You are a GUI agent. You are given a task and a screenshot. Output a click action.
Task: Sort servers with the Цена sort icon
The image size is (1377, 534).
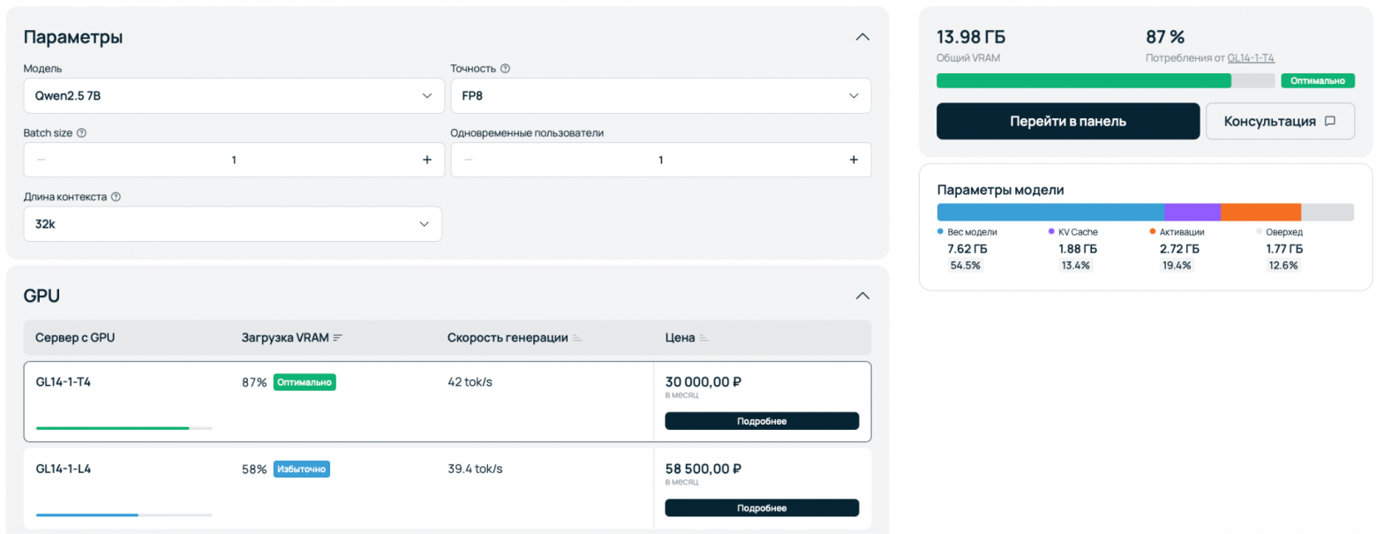(x=704, y=338)
